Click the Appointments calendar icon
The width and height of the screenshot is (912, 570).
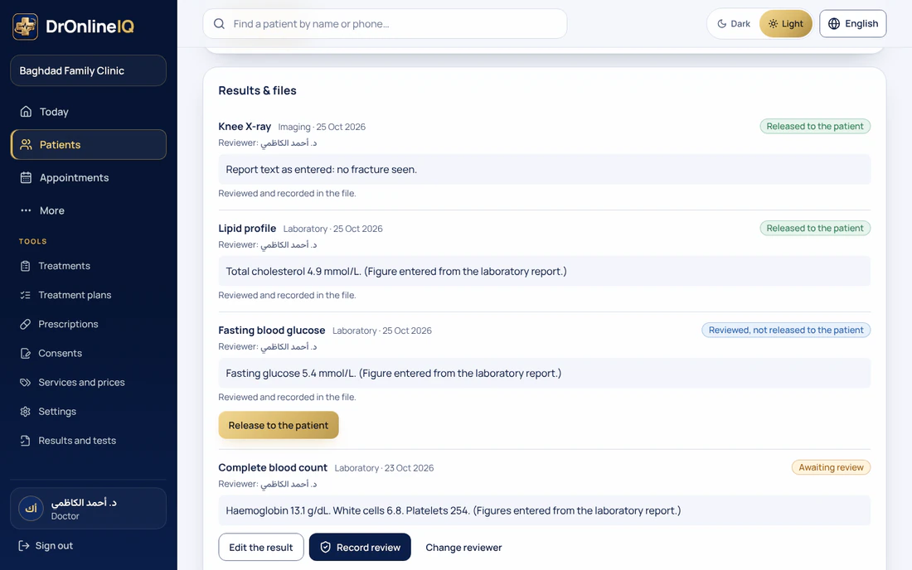coord(26,178)
